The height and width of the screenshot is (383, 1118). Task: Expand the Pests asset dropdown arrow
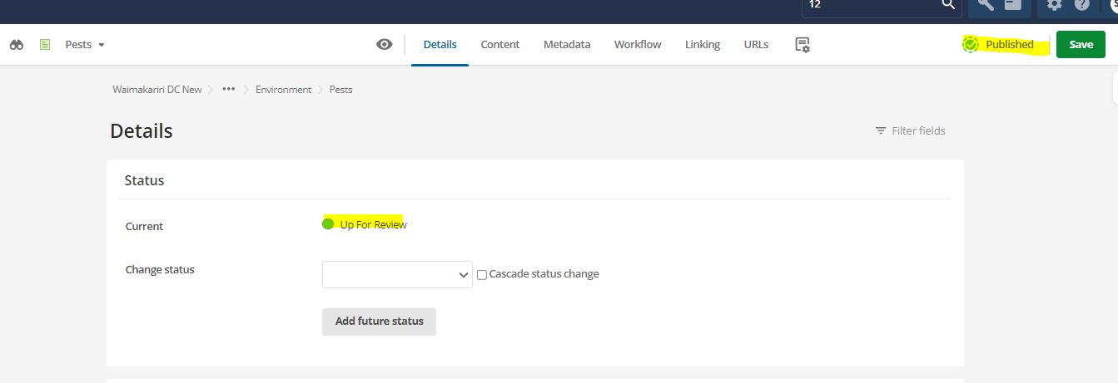(x=102, y=45)
